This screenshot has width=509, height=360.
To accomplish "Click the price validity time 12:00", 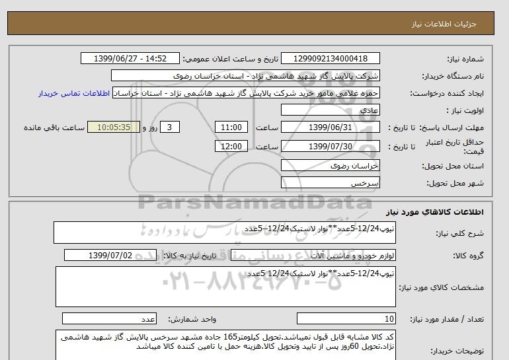I will pos(233,146).
